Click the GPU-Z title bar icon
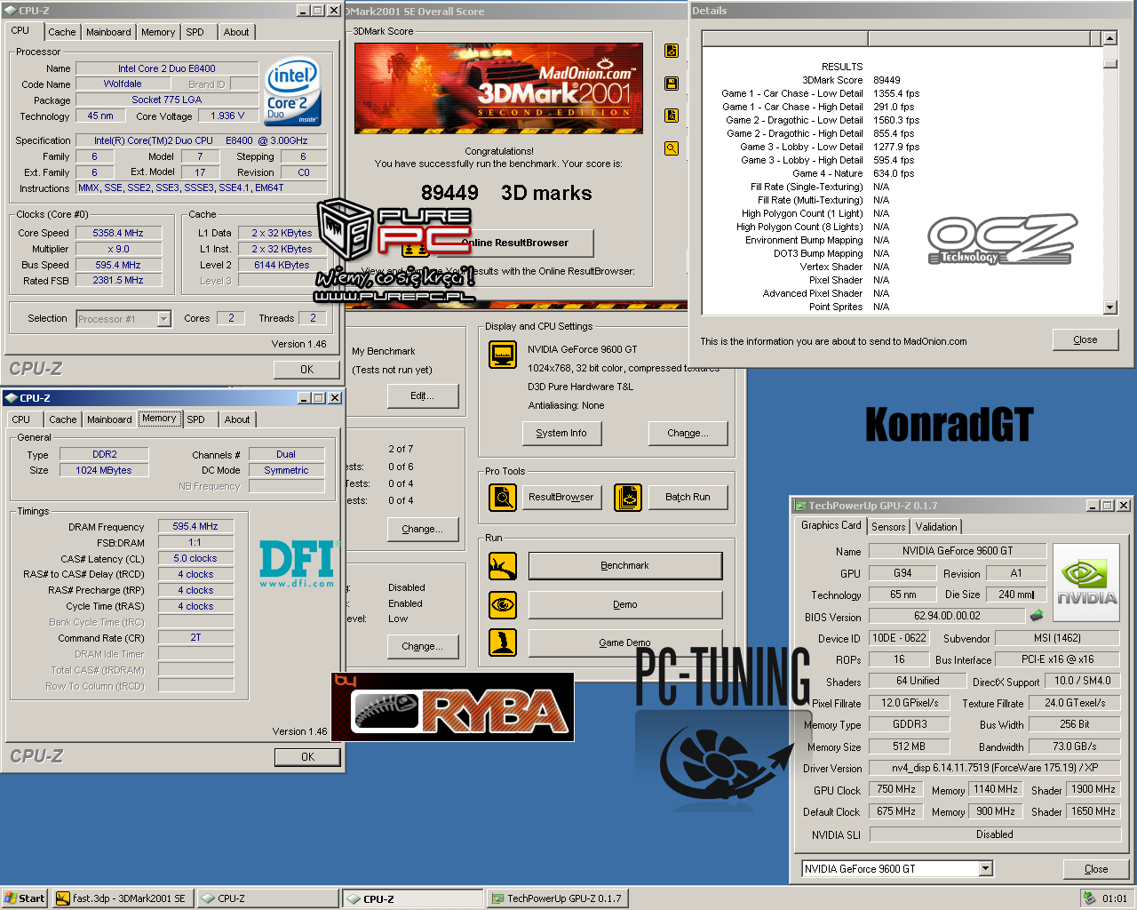This screenshot has width=1137, height=910. coord(799,506)
